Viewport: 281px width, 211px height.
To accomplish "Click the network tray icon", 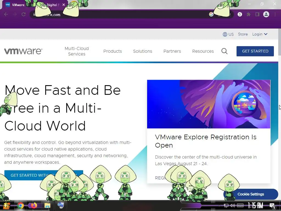I will [226, 206].
